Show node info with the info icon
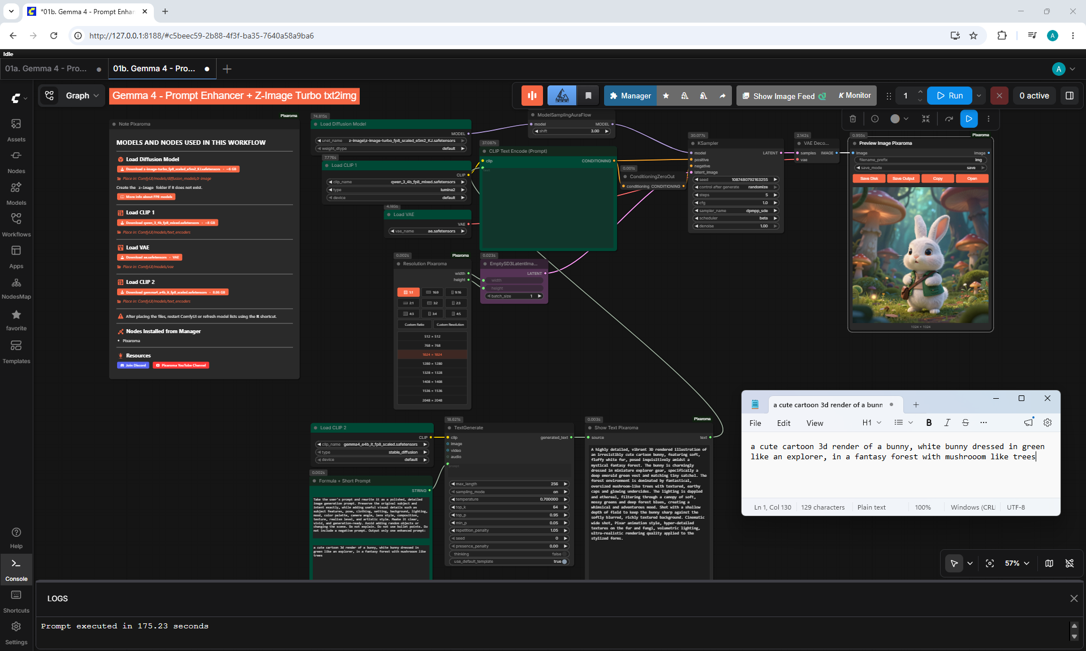The image size is (1086, 651). tap(874, 119)
